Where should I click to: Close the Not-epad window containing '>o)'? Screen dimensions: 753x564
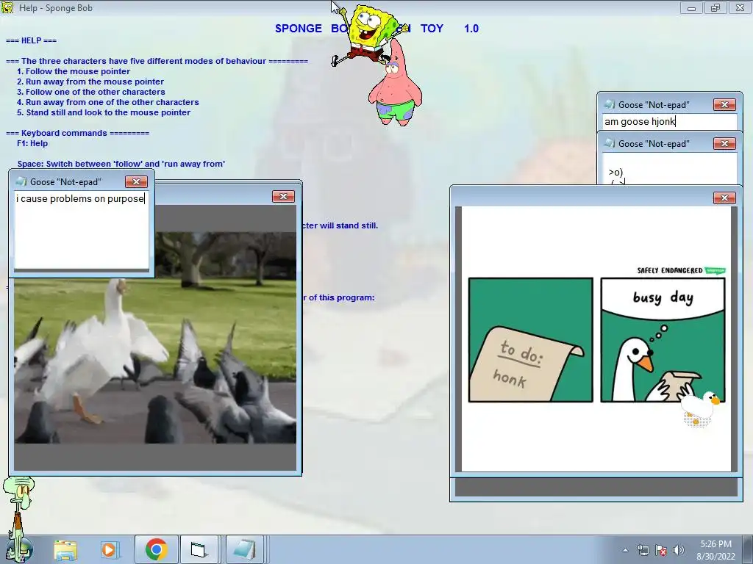pos(724,143)
